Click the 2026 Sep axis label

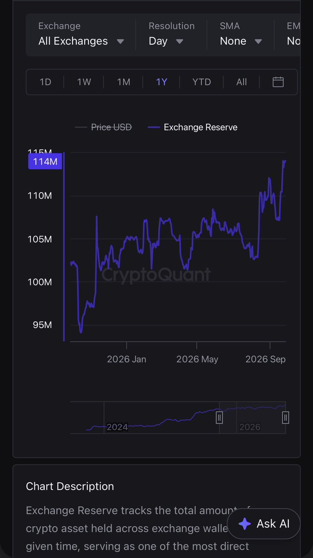click(x=266, y=359)
